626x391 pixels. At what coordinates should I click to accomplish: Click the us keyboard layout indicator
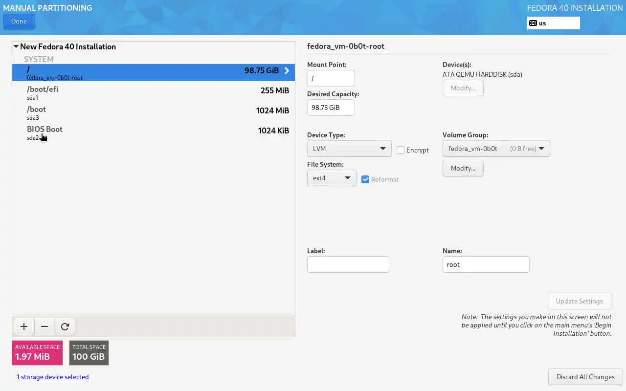point(554,23)
